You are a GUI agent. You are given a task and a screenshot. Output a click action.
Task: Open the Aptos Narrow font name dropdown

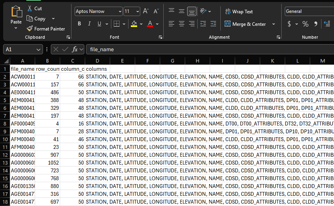[120, 11]
